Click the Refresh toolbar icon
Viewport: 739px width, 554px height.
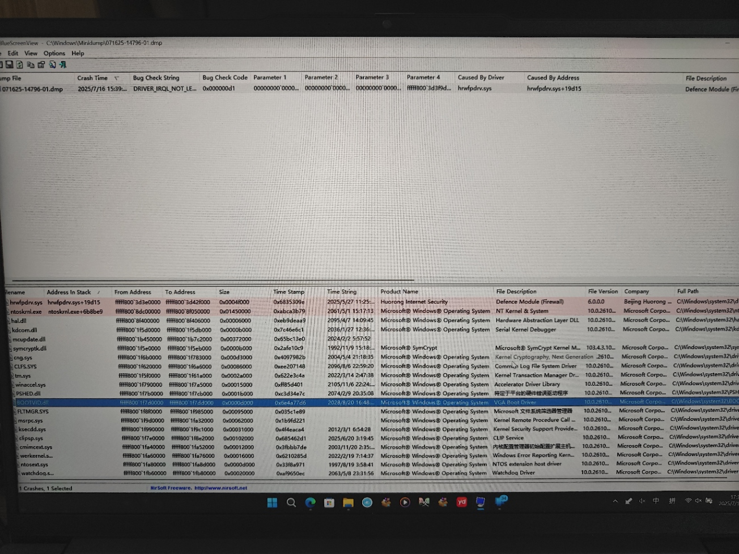click(20, 65)
